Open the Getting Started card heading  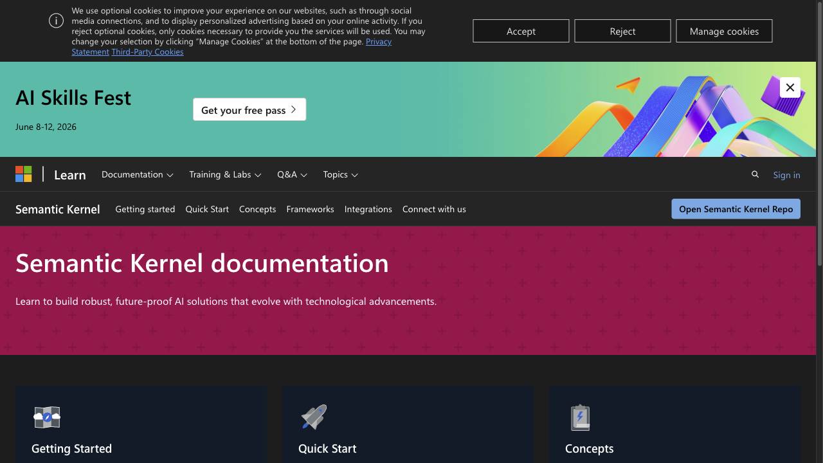tap(71, 448)
